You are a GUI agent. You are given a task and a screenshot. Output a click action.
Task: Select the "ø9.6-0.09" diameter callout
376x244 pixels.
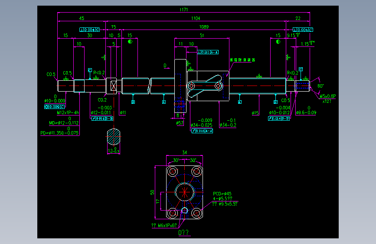[306, 112]
